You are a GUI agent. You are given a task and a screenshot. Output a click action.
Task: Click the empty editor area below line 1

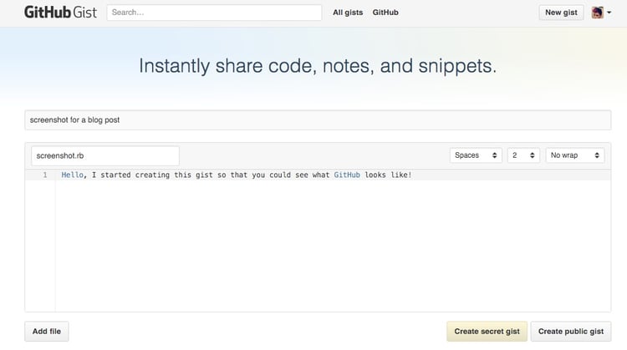point(334,251)
